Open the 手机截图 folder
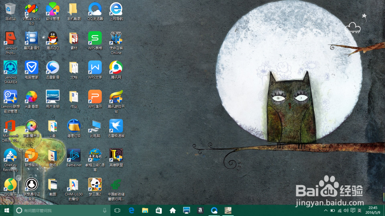Image resolution: width=385 pixels, height=216 pixels. click(x=74, y=12)
